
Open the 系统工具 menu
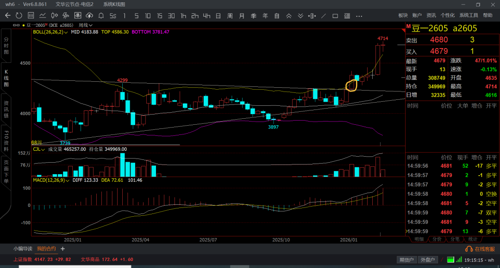pyautogui.click(x=469, y=15)
